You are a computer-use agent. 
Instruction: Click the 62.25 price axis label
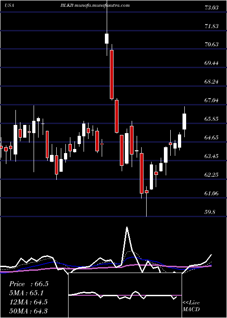coord(212,175)
